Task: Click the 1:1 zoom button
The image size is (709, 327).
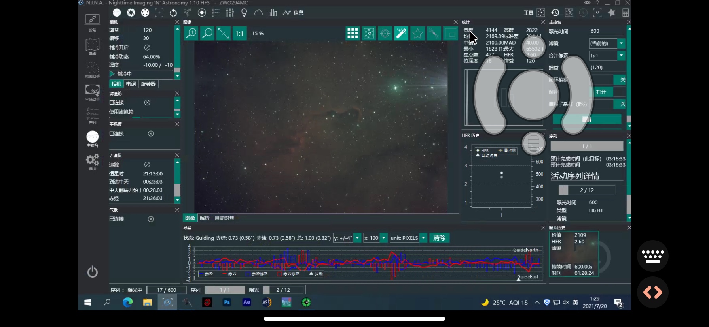Action: [x=239, y=33]
